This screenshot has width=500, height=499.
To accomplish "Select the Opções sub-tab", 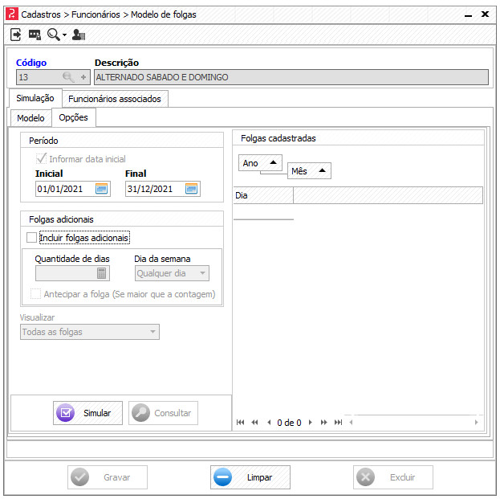I will pyautogui.click(x=73, y=117).
